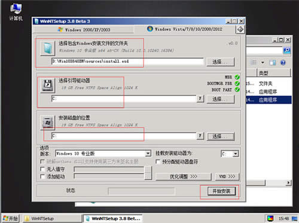Viewport: 299px width, 223px height.
Task: Select the 文件夹 row in the background window
Action: pos(269,84)
